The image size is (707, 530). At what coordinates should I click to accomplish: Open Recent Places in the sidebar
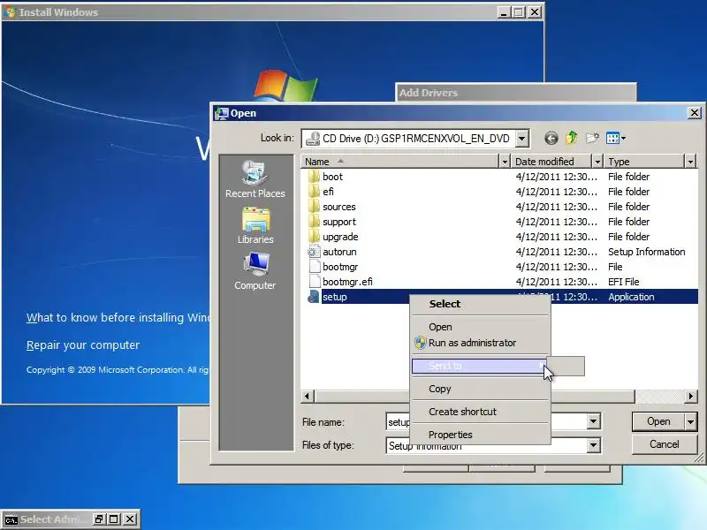[255, 179]
